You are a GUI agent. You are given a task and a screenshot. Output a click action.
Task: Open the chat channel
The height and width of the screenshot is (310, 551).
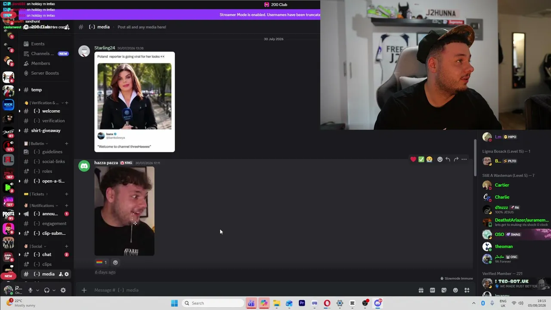pos(46,255)
